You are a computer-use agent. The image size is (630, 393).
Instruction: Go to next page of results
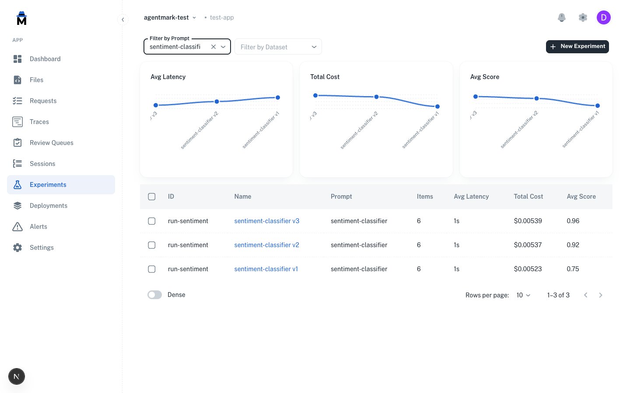point(601,295)
